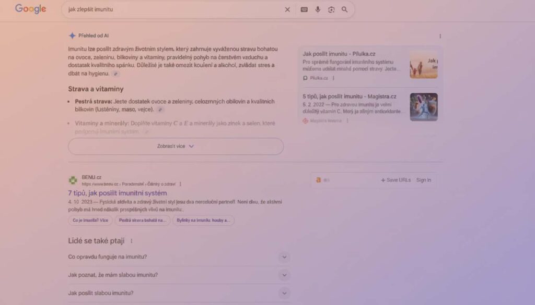Click the Magistra lekarna source icon

(x=306, y=119)
